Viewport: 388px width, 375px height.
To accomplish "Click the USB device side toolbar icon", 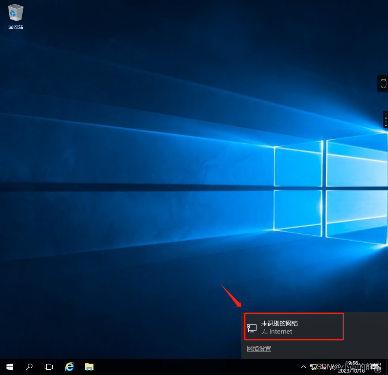I will click(383, 84).
